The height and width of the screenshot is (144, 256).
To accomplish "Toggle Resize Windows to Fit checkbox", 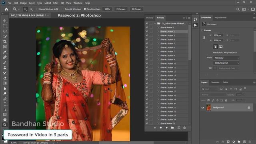I will click(37, 9).
